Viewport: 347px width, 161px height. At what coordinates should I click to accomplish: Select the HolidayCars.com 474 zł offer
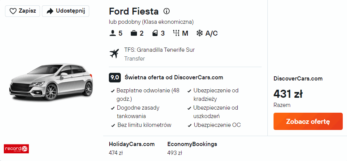pos(132,148)
